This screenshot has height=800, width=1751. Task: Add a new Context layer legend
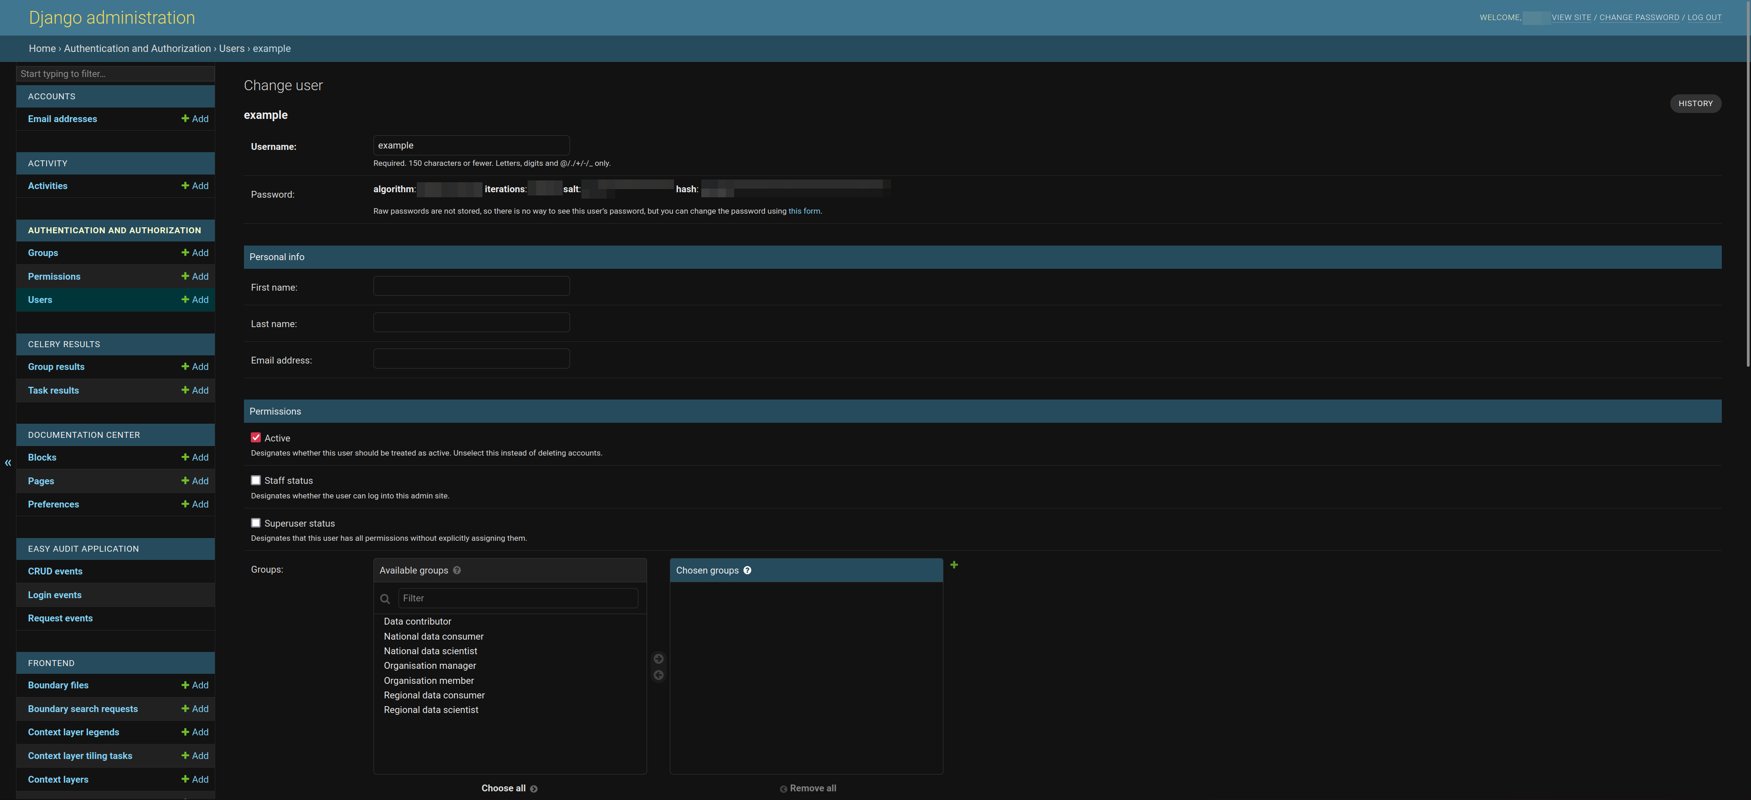coord(195,732)
